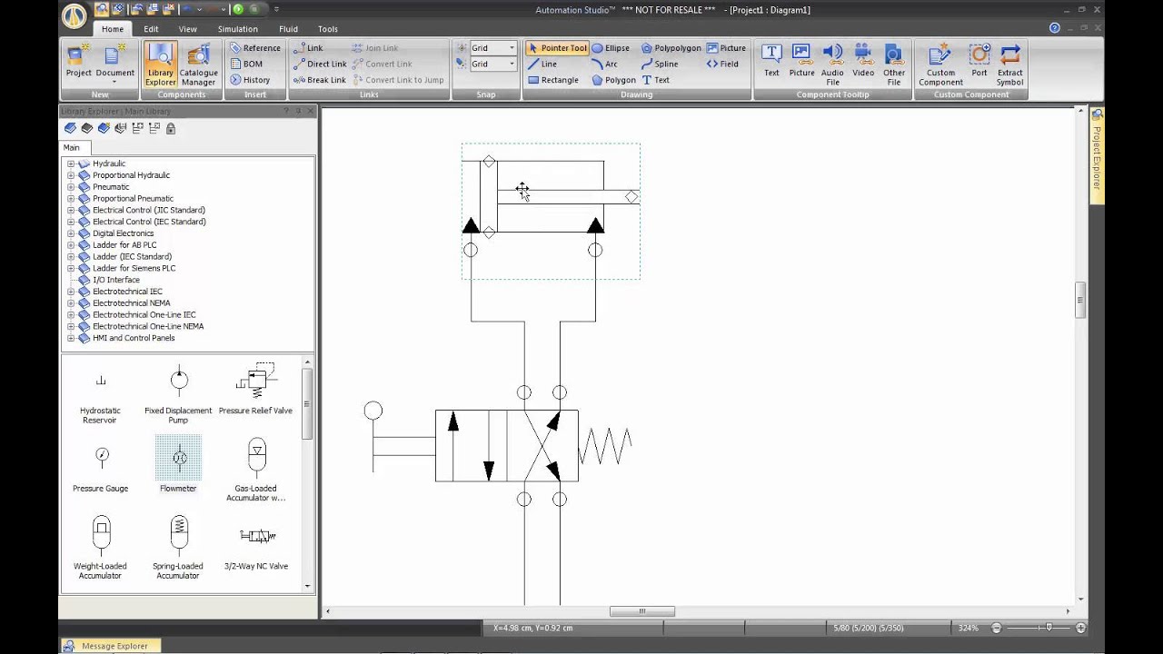Select the Direct Link tool
This screenshot has width=1163, height=654.
pyautogui.click(x=320, y=64)
